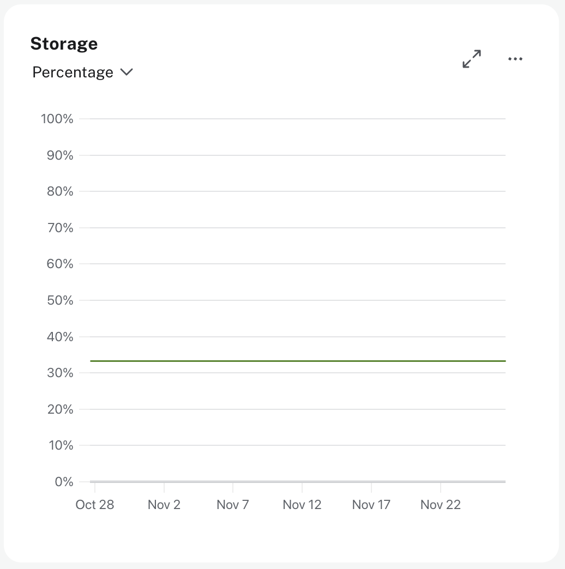Click the diagonal resize icon near card corner
This screenshot has height=569, width=565.
tap(471, 58)
